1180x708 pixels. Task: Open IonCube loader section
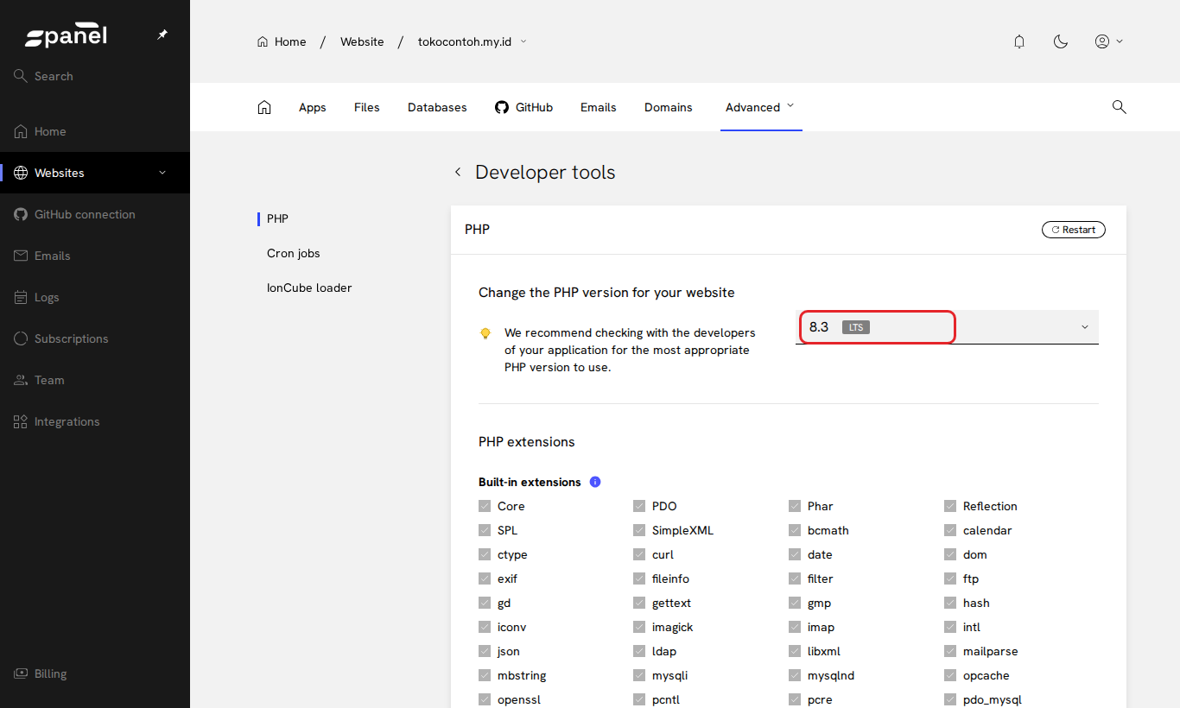point(309,288)
